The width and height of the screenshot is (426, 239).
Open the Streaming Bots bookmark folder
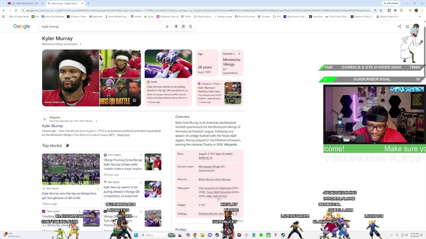(x=202, y=17)
